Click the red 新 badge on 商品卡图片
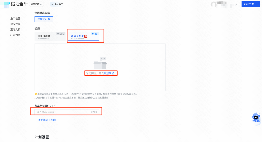Image resolution: width=262 pixels, height=142 pixels. click(86, 36)
